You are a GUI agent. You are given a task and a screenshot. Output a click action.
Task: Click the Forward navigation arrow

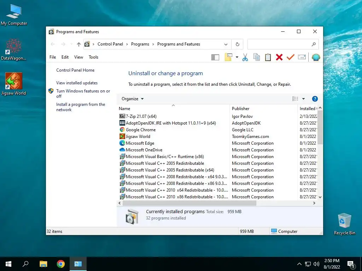point(63,44)
